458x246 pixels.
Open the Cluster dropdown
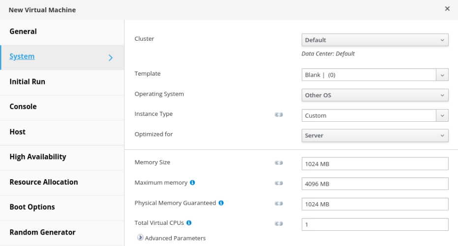pyautogui.click(x=374, y=40)
